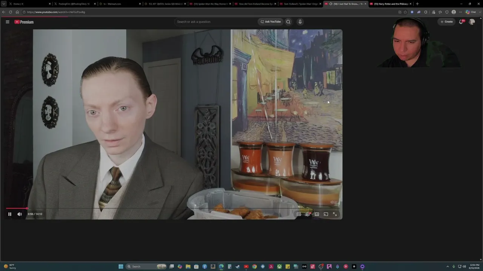Focus the 'Search or ask a question' field
The image size is (483, 271).
click(216, 22)
